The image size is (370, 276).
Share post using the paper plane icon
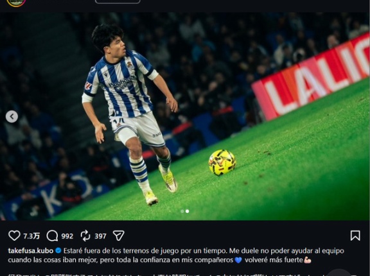(x=118, y=236)
